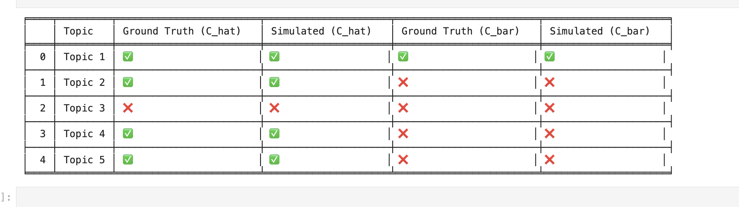Click Topic 5 Simulated (C_hat) green checkmark
This screenshot has width=739, height=207.
(x=274, y=160)
